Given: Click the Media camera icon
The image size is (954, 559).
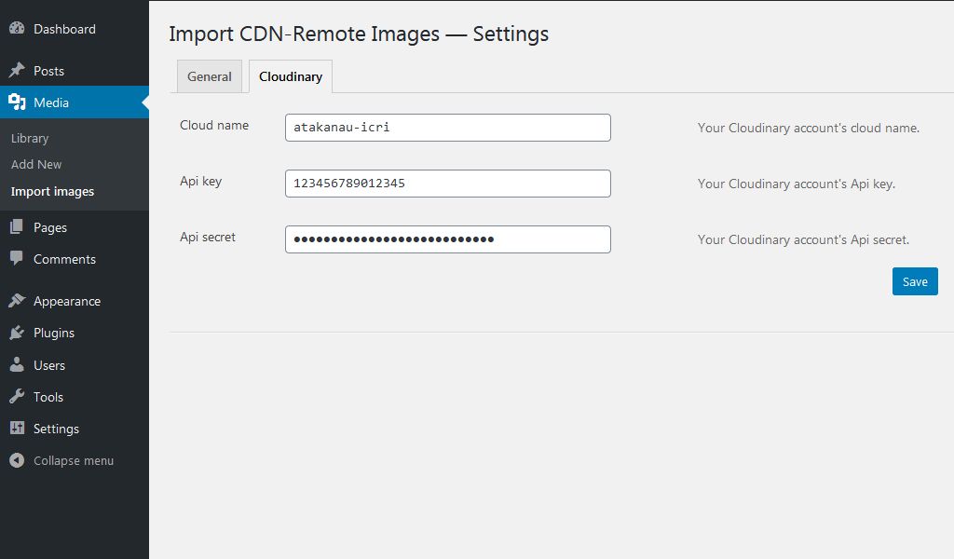Looking at the screenshot, I should [x=17, y=102].
